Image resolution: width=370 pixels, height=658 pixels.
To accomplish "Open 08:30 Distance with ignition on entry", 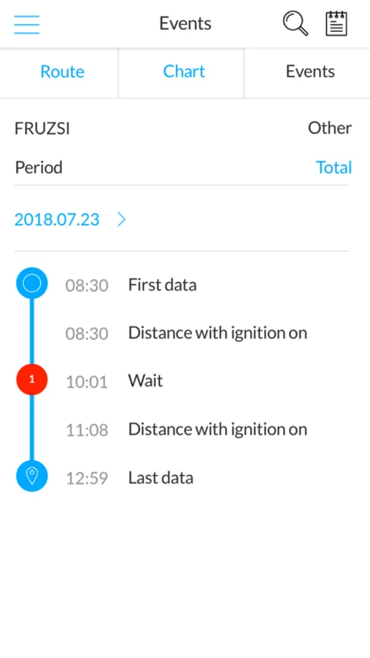I will (185, 333).
